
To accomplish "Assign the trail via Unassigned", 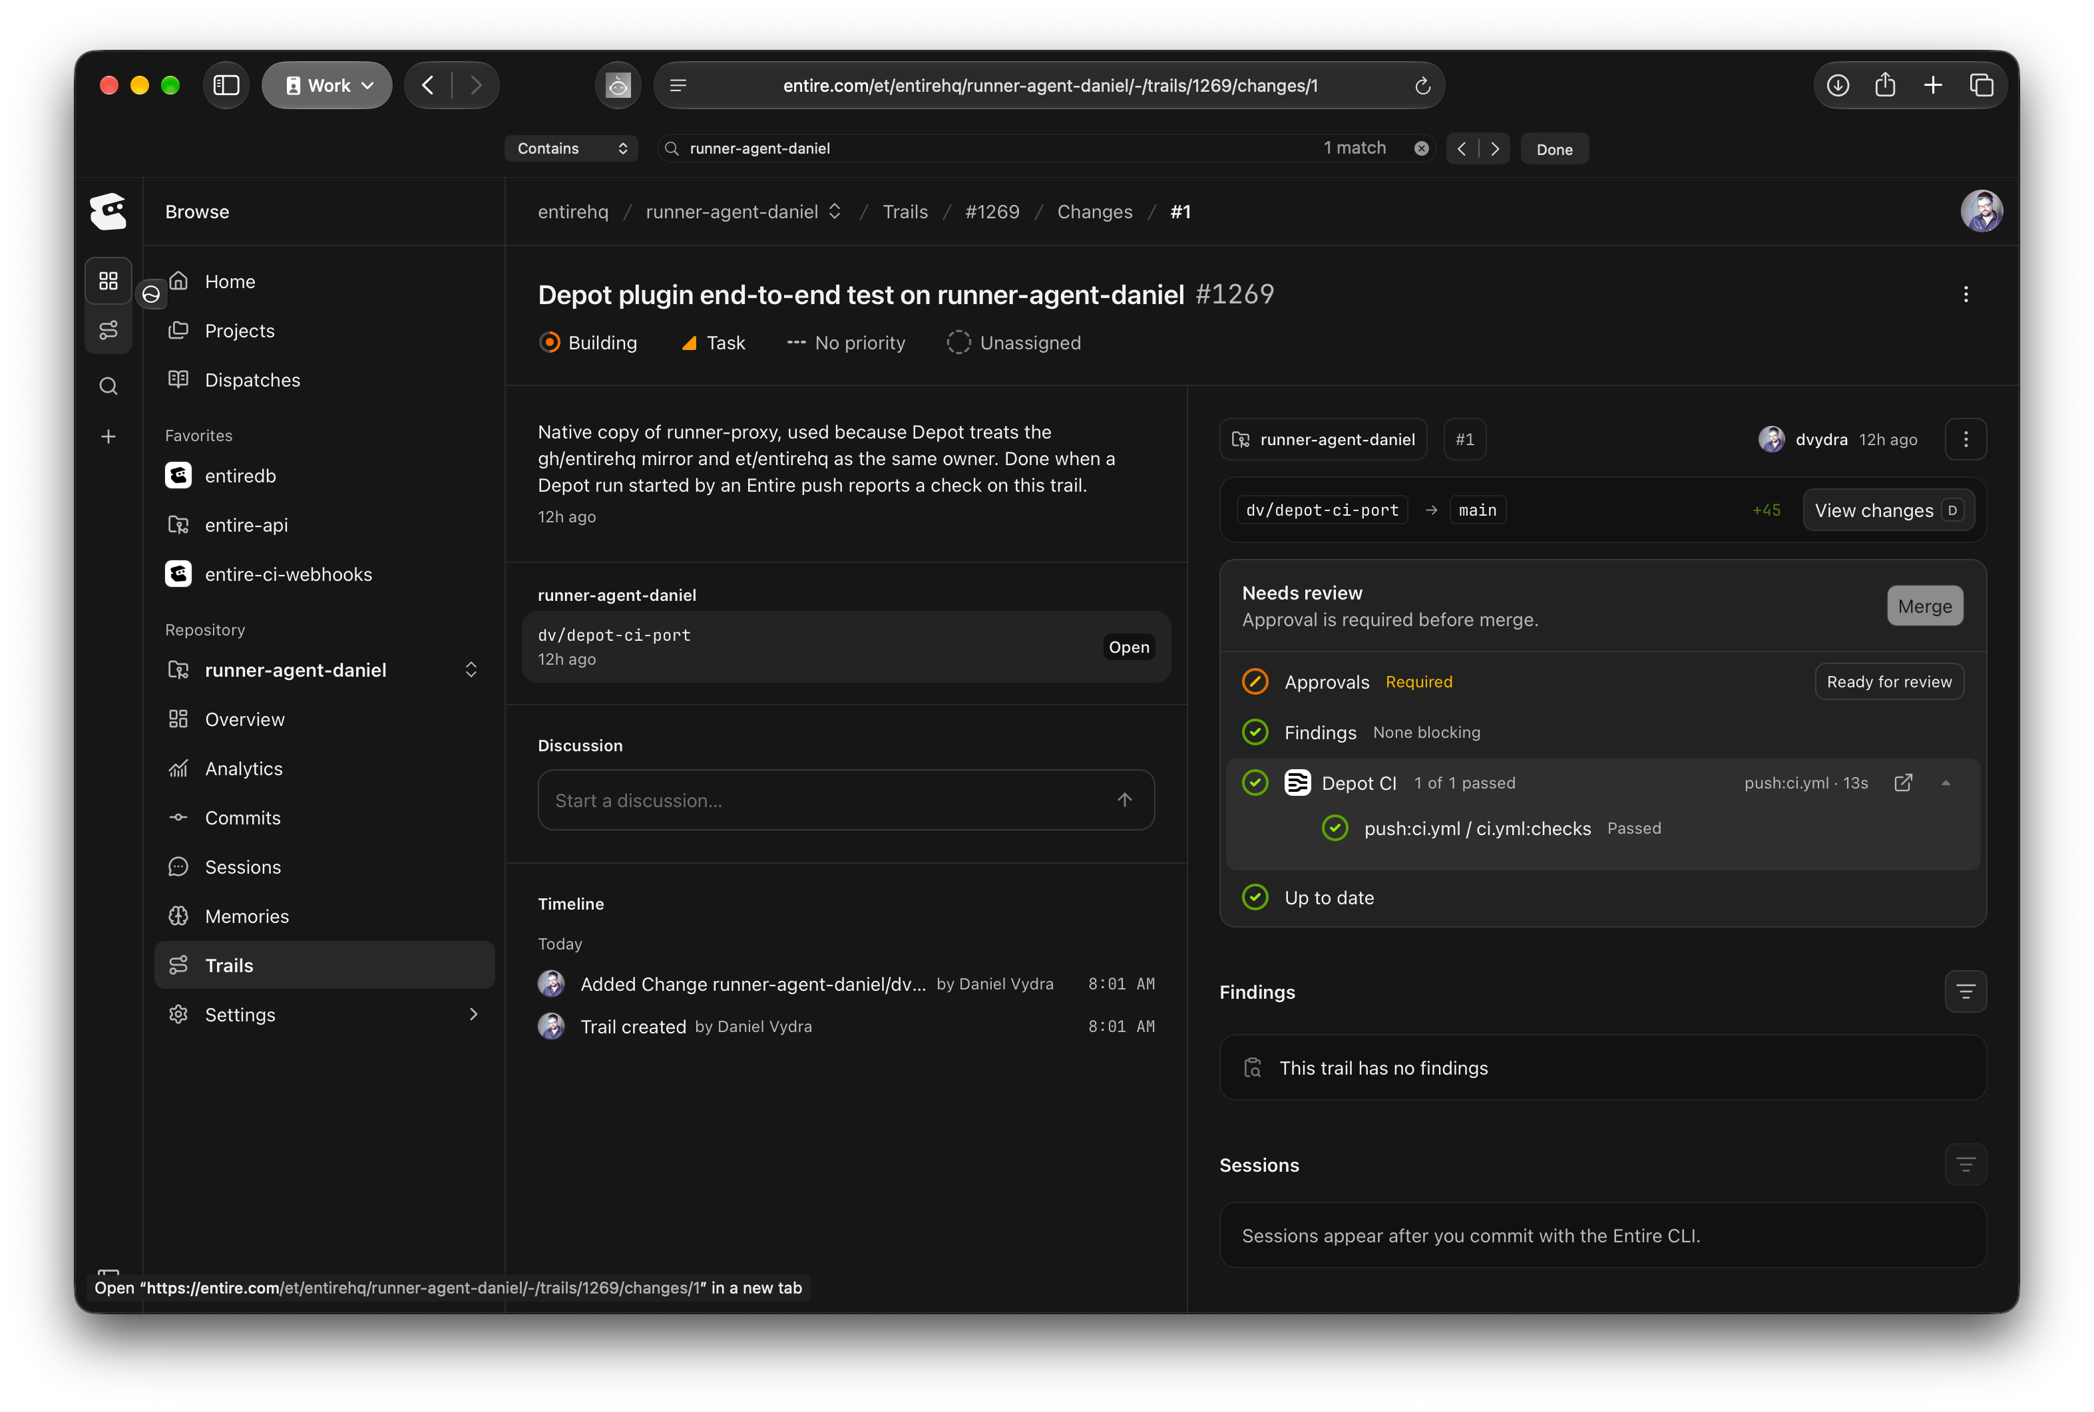I will tap(1013, 343).
